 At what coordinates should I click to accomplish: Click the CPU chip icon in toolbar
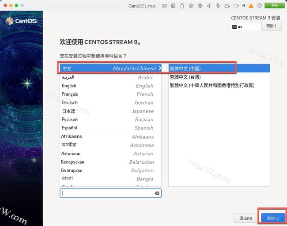[173, 6]
